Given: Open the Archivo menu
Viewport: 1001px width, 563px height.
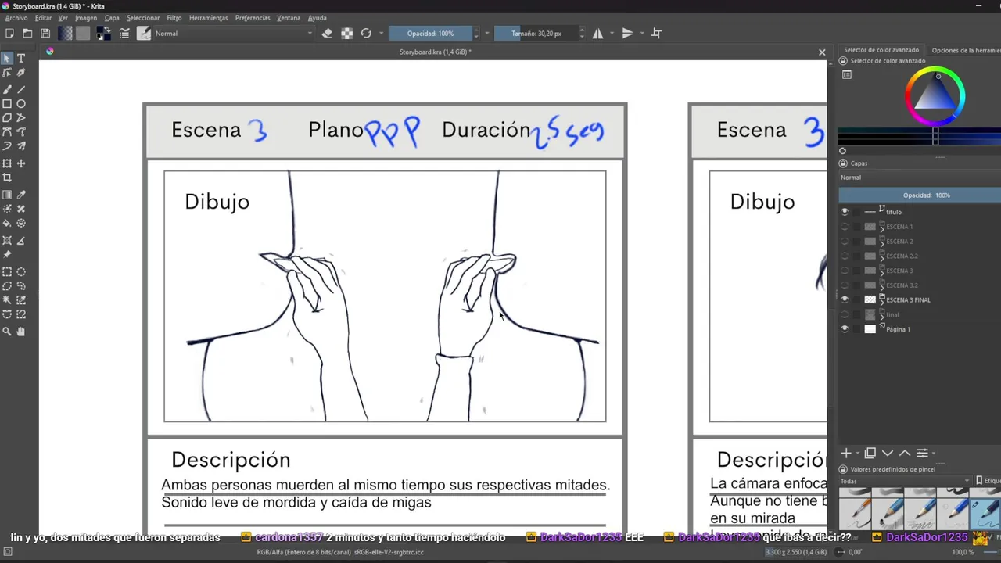Looking at the screenshot, I should click(x=16, y=18).
